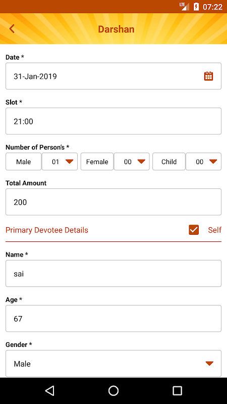Uncheck the Self checkbox
227x404 pixels.
point(194,230)
